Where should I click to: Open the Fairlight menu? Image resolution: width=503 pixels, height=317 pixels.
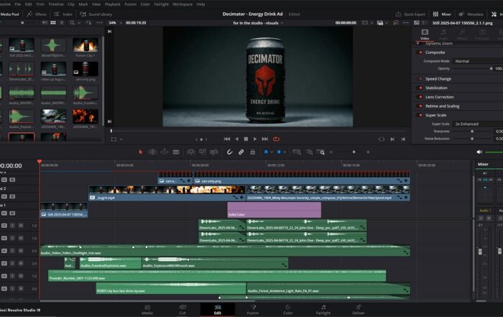click(162, 4)
